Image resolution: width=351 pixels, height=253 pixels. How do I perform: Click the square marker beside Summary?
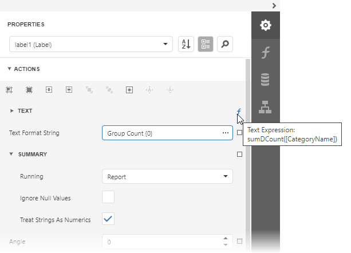click(x=239, y=154)
